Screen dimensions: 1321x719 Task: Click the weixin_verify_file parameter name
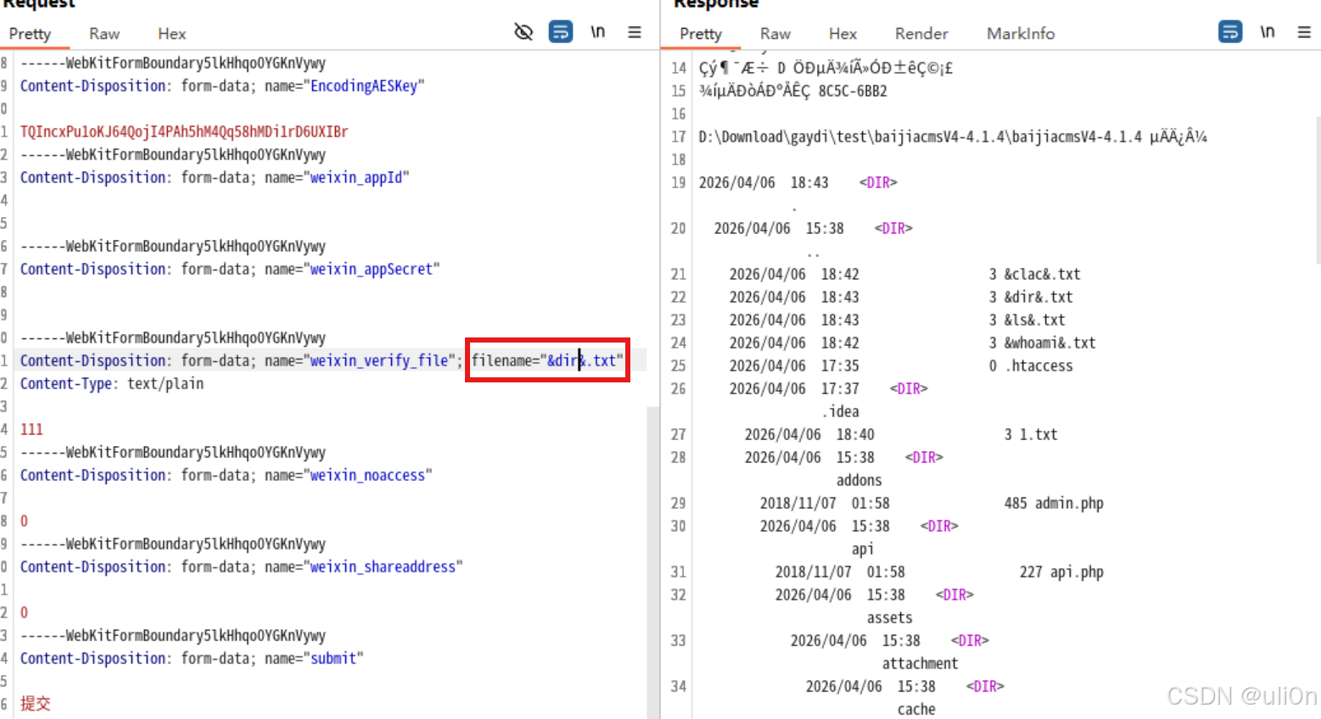(x=379, y=360)
